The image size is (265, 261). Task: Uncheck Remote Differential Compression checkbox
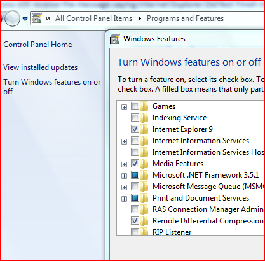click(x=135, y=220)
